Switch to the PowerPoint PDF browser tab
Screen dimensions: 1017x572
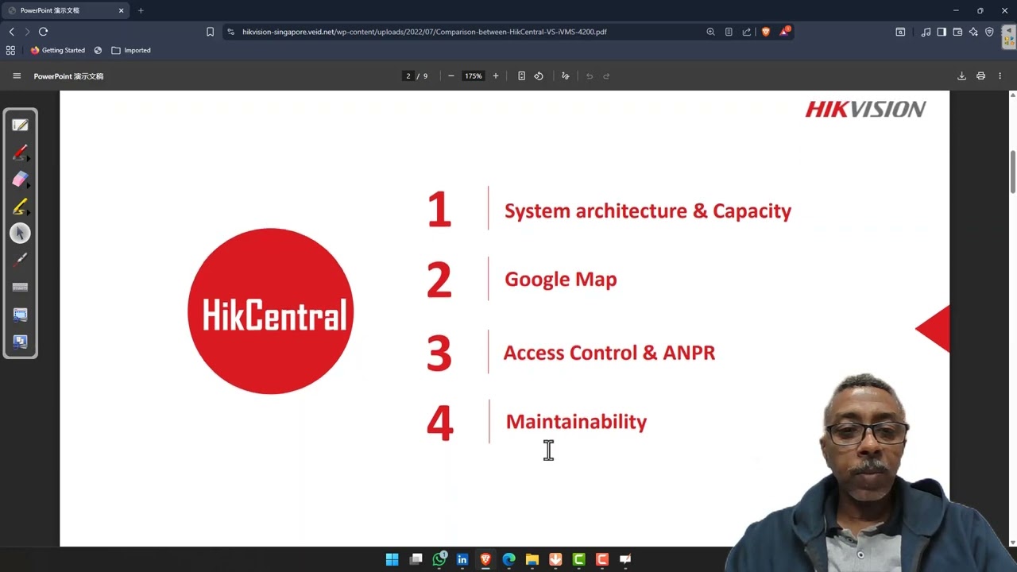[66, 10]
